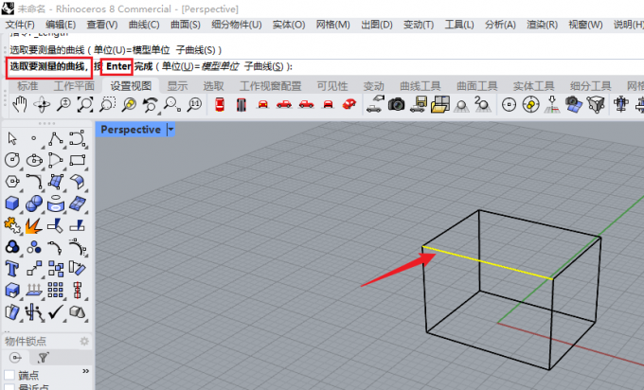Click the 单位(U)=模型单位 command option
This screenshot has height=390, width=644.
point(201,66)
